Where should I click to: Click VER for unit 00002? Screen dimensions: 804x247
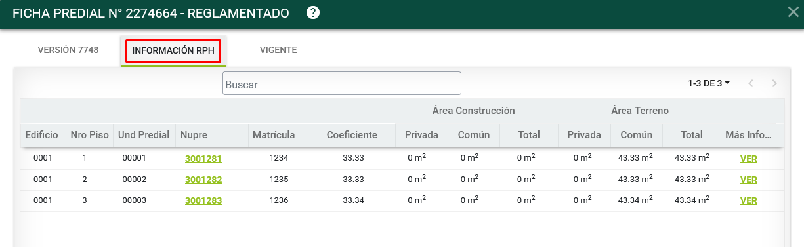pyautogui.click(x=749, y=180)
